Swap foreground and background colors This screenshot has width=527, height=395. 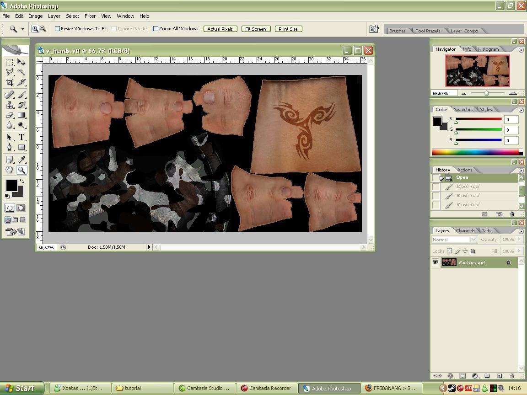(22, 181)
